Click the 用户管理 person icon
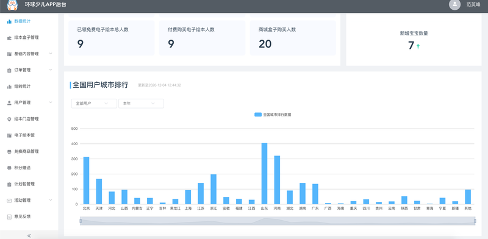Screen dimensions: 488x239 tap(9, 102)
